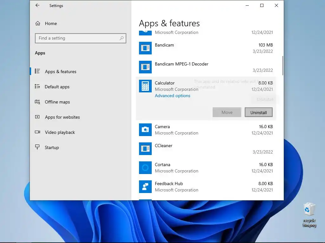Image resolution: width=325 pixels, height=243 pixels.
Task: Select the Feedback Hub entry name
Action: pos(169,184)
